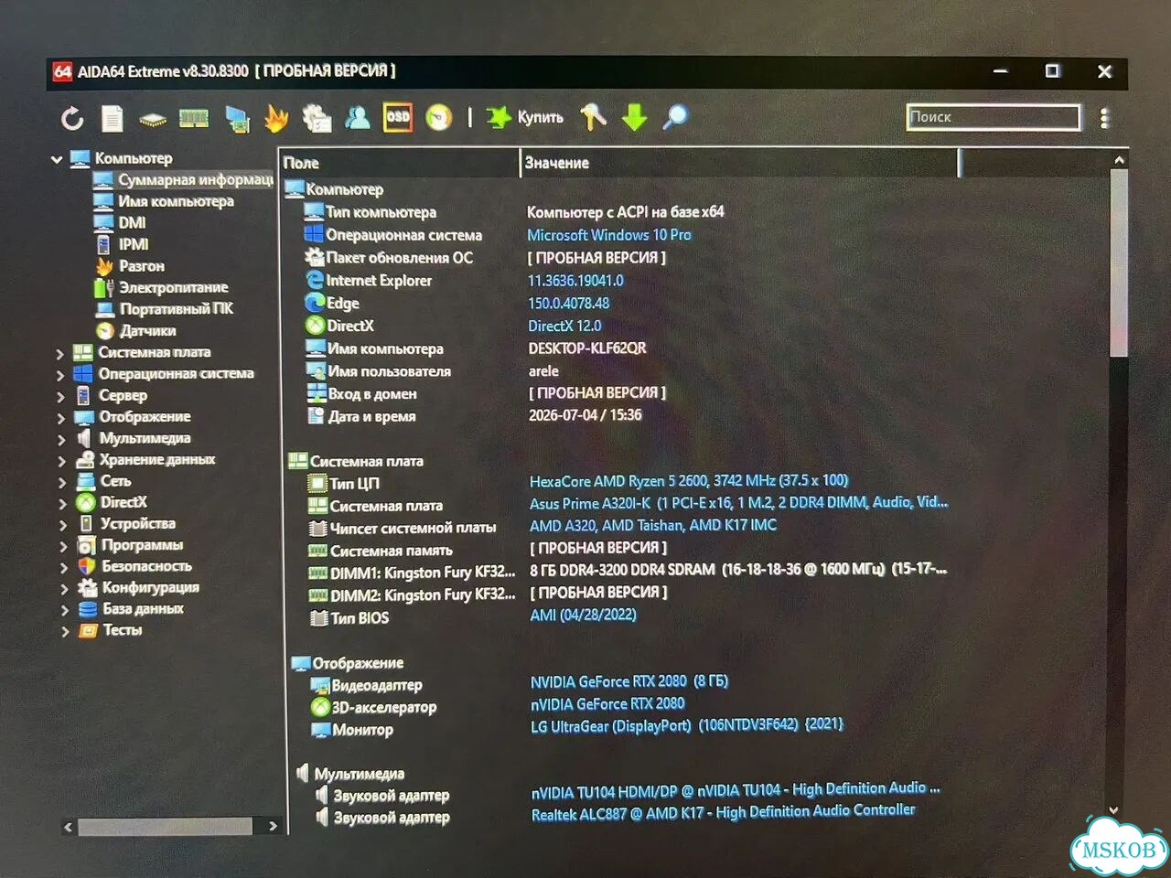This screenshot has height=878, width=1171.
Task: Click the Refresh toolbar icon
Action: click(x=72, y=118)
